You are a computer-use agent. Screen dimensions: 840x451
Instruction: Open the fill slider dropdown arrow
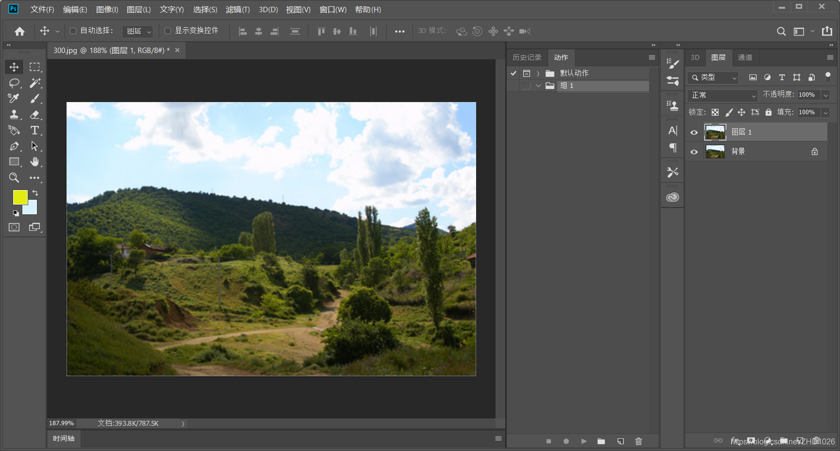point(825,113)
